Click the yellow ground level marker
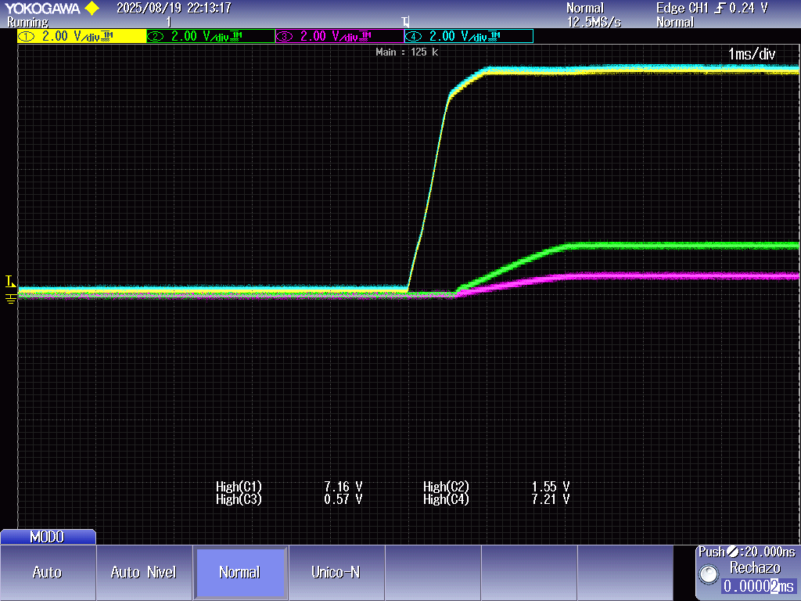Viewport: 801px width, 601px height. pos(10,298)
